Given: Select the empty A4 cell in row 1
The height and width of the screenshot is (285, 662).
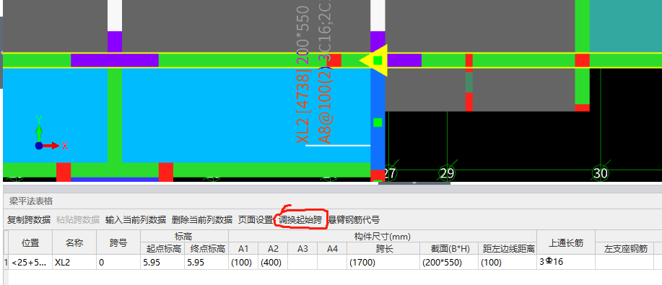Looking at the screenshot, I should [x=332, y=262].
